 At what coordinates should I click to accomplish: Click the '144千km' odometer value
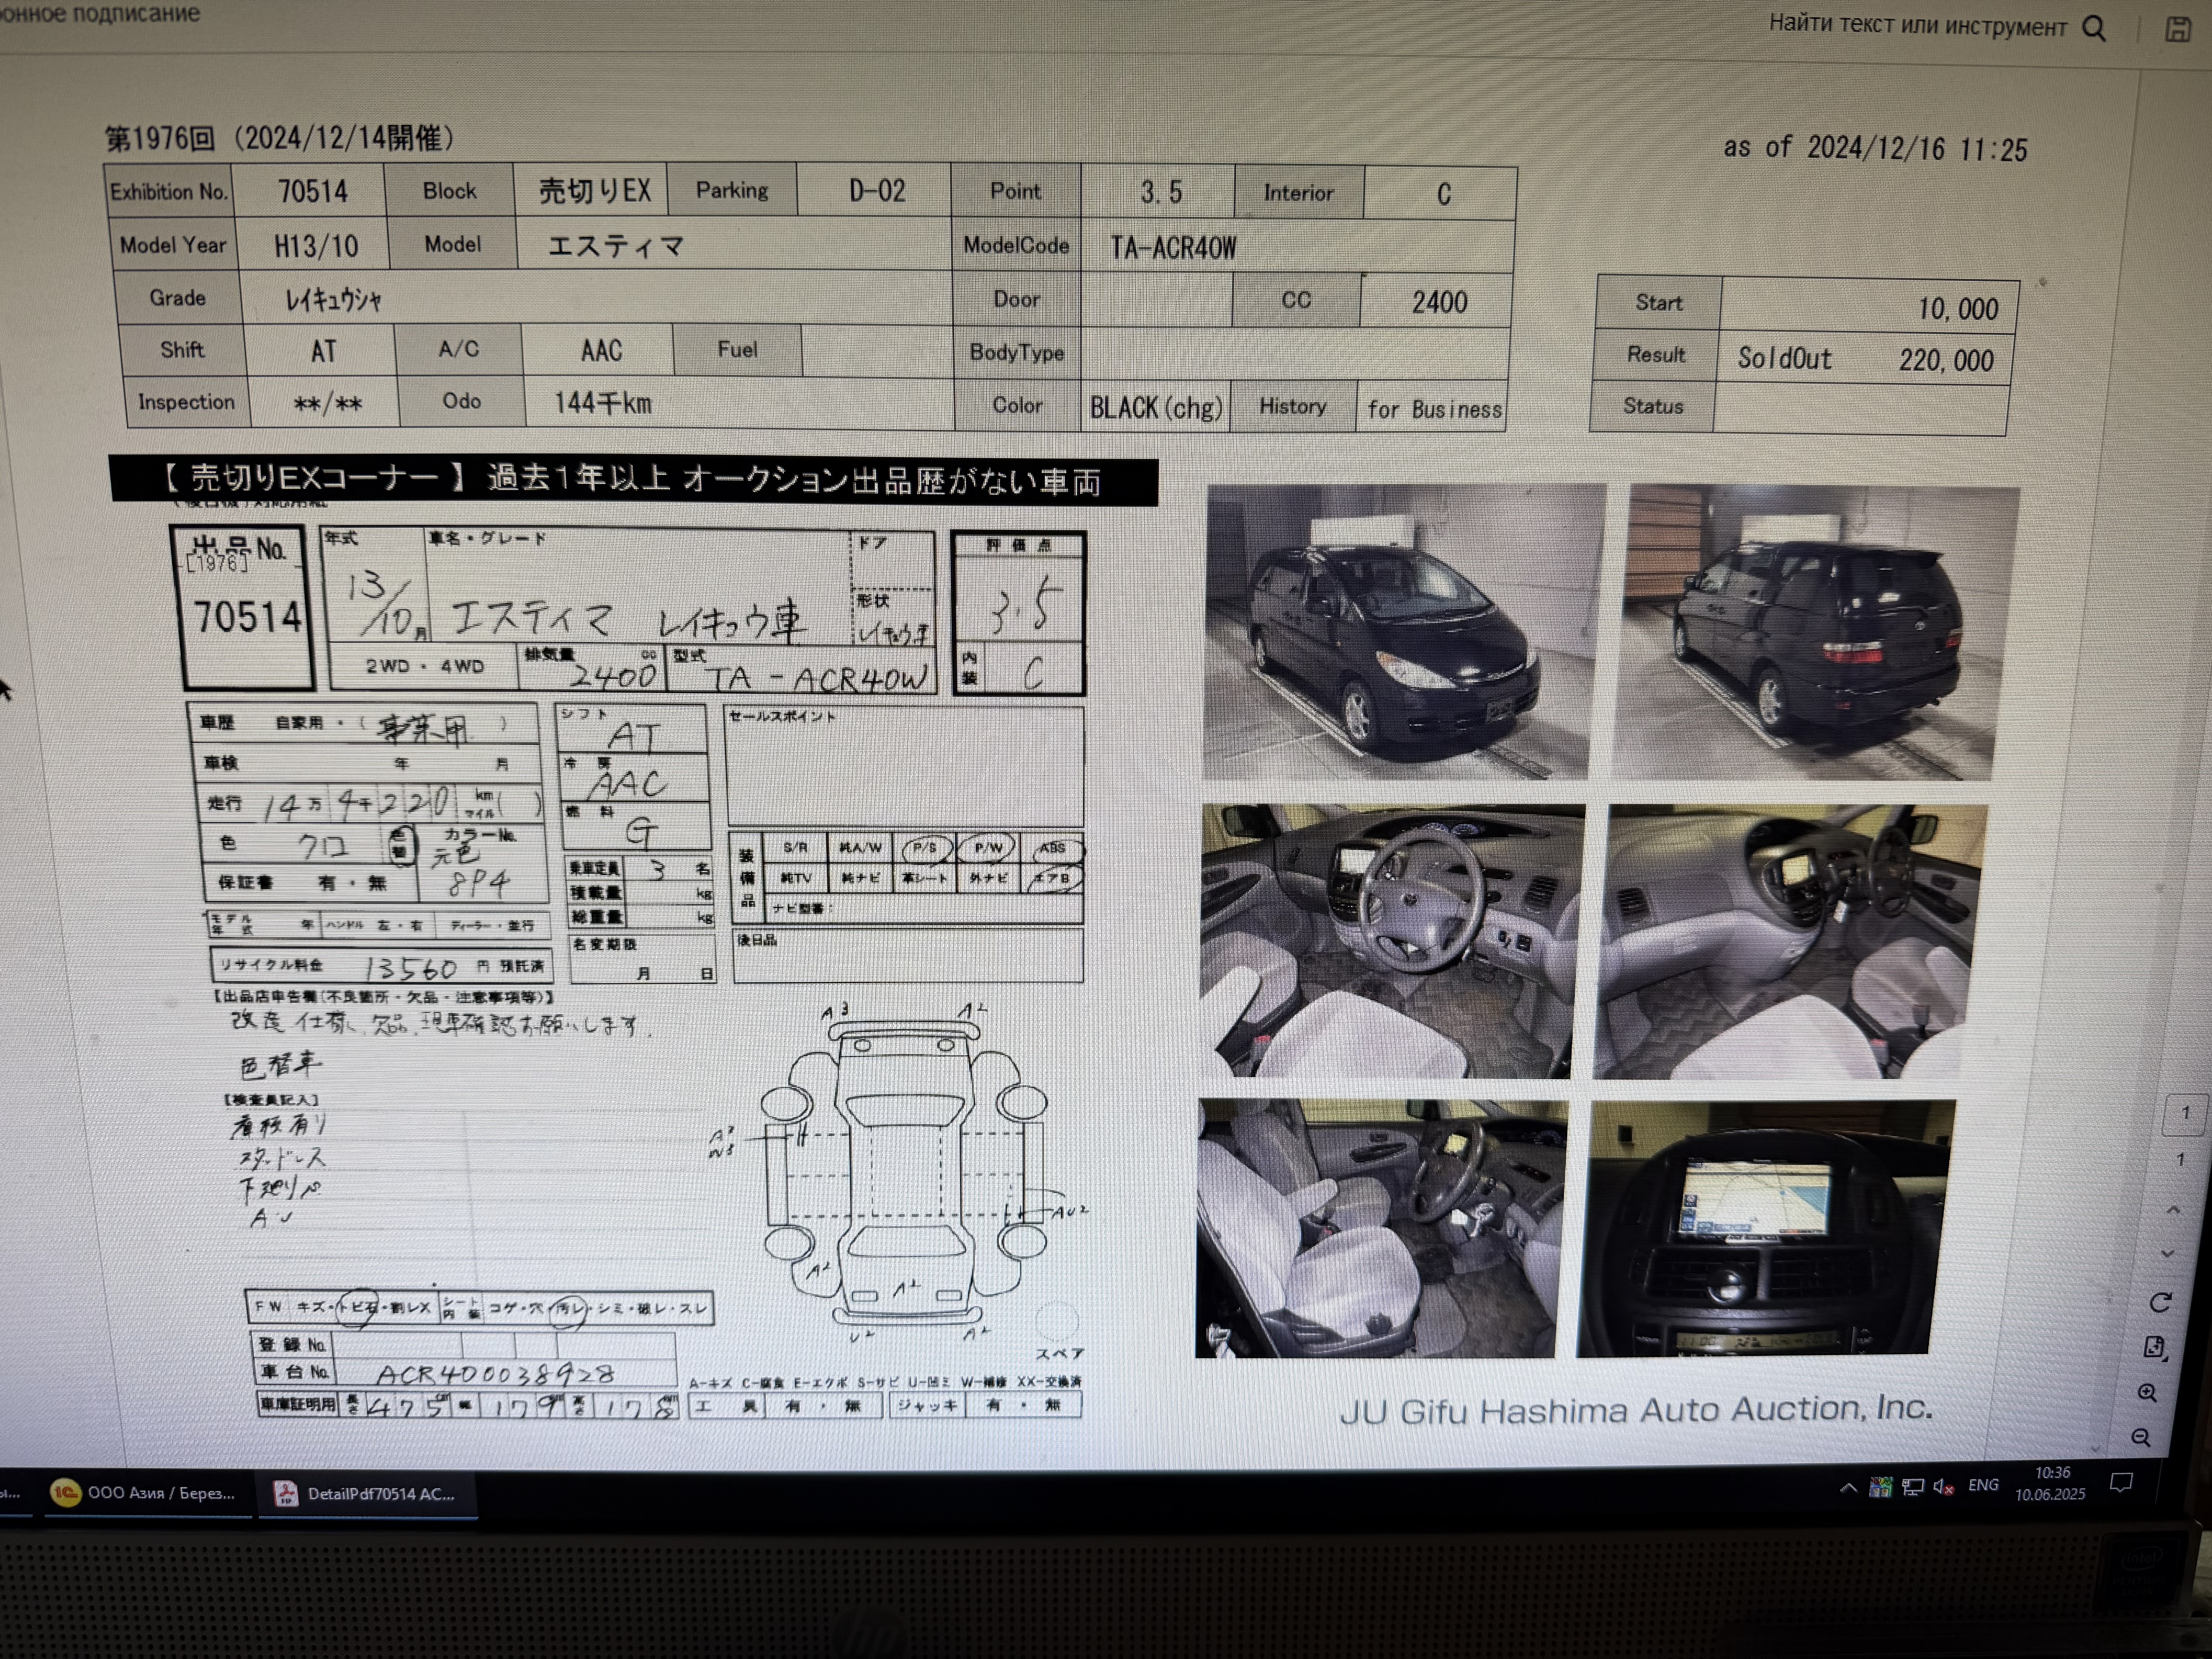click(x=602, y=403)
